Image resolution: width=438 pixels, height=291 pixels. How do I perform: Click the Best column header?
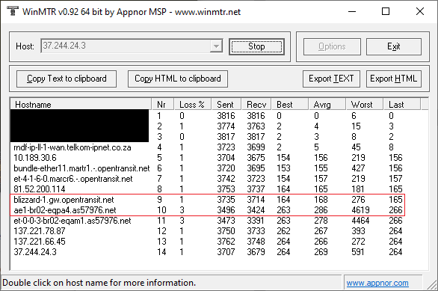(290, 105)
